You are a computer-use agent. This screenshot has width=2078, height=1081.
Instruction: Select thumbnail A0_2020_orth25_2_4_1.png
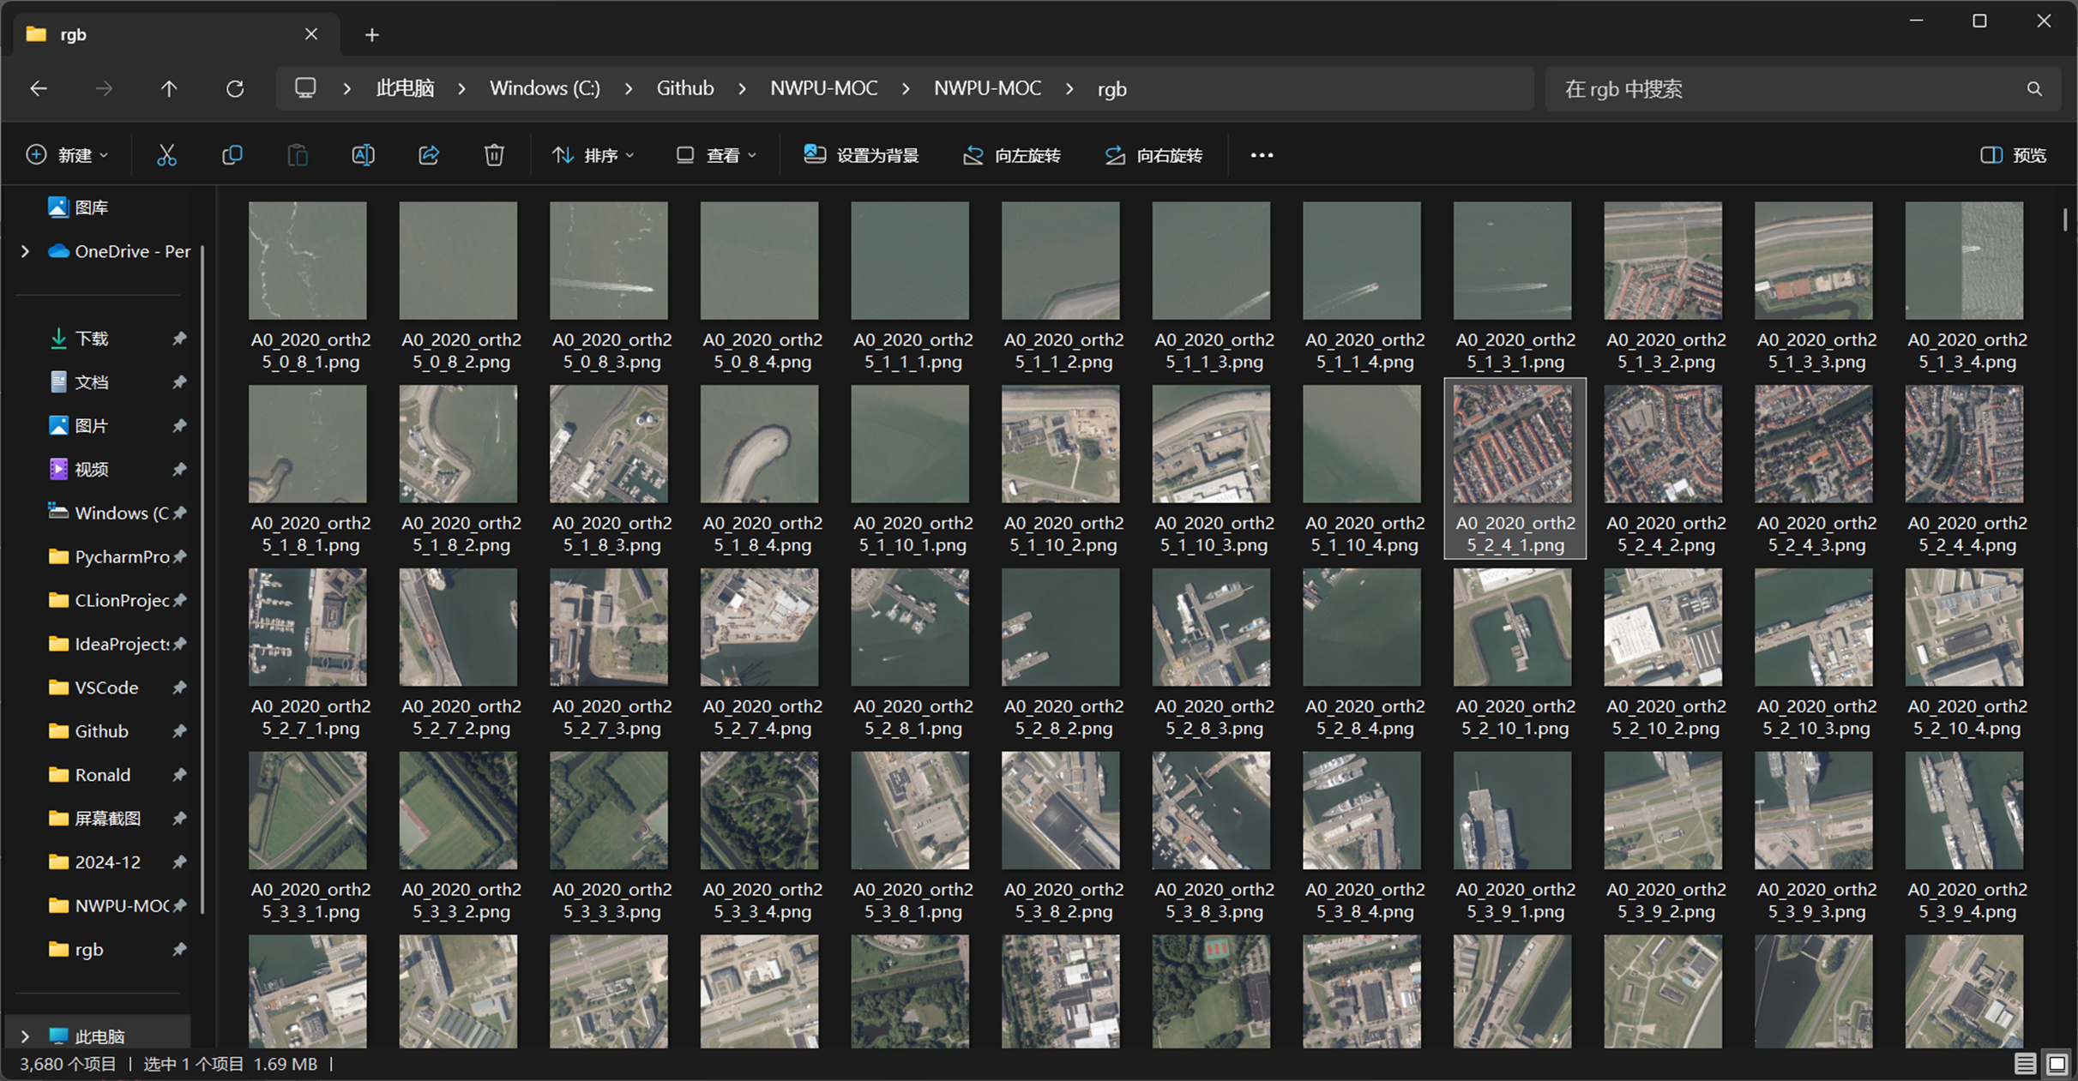pos(1513,444)
